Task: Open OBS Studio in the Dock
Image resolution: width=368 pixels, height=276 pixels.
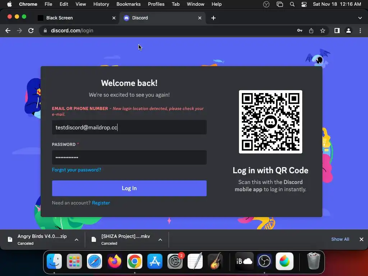Action: pos(264,261)
